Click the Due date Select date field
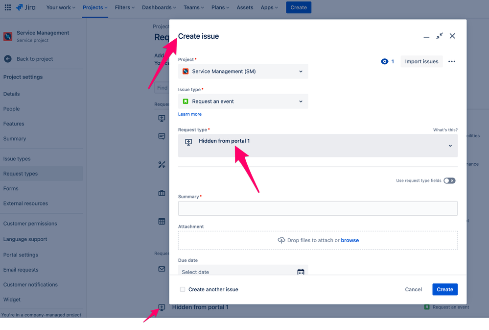Viewport: 489px width, 330px height. click(243, 271)
